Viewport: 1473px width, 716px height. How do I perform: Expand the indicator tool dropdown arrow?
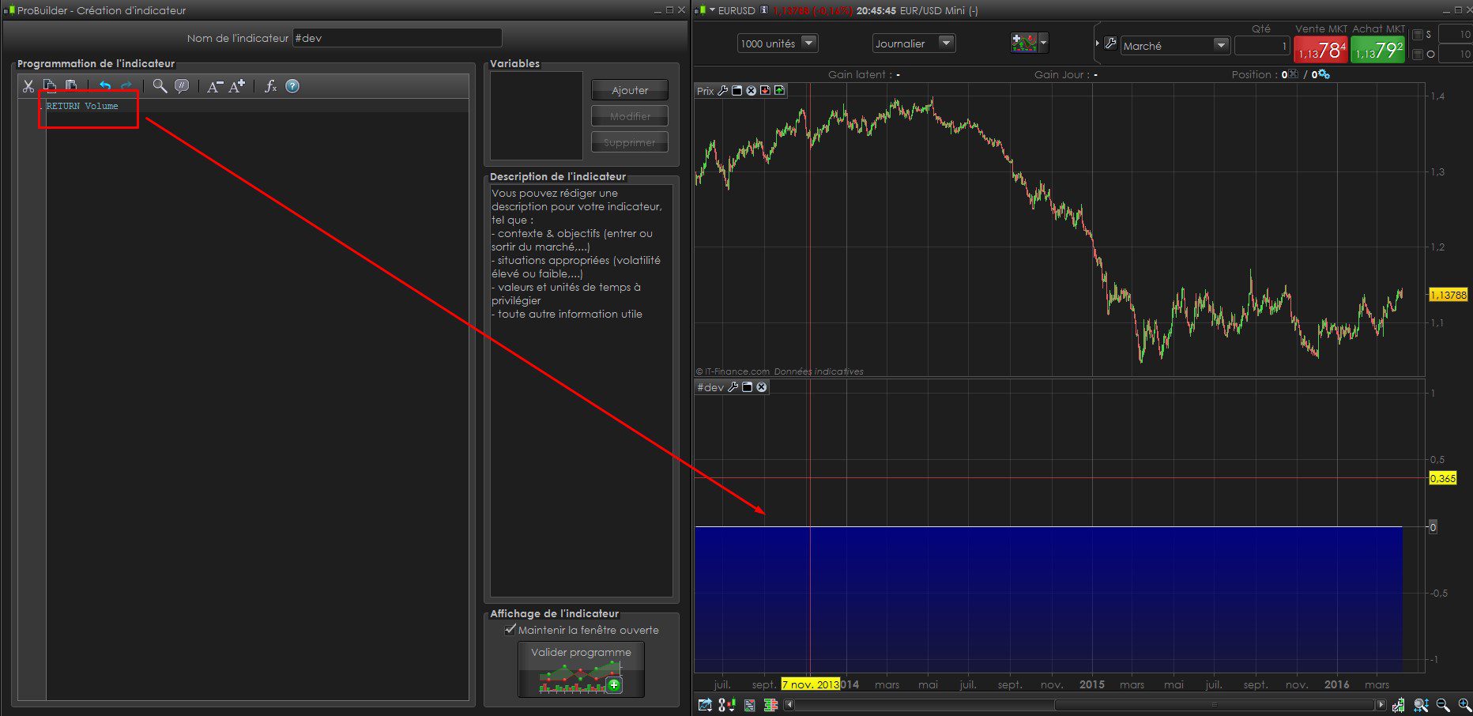1044,43
